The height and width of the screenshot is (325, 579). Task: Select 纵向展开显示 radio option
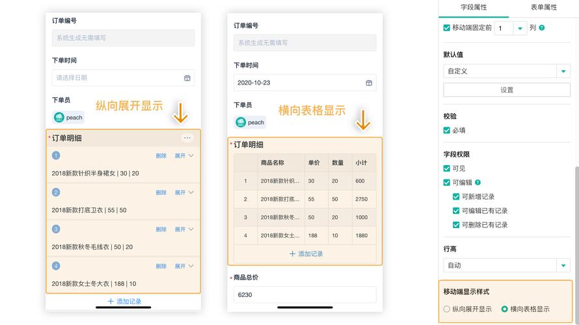click(447, 309)
